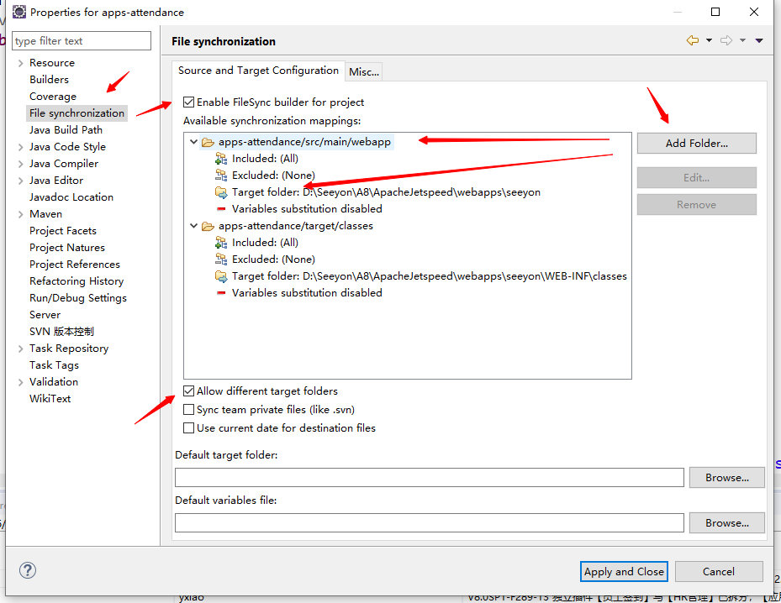Click the Add Folder... button

(x=696, y=144)
